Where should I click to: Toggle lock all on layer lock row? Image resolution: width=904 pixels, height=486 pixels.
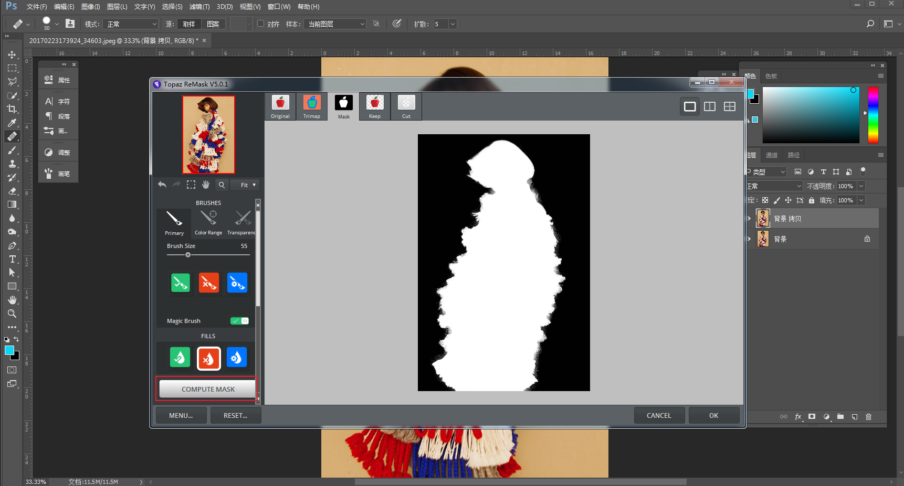[812, 200]
